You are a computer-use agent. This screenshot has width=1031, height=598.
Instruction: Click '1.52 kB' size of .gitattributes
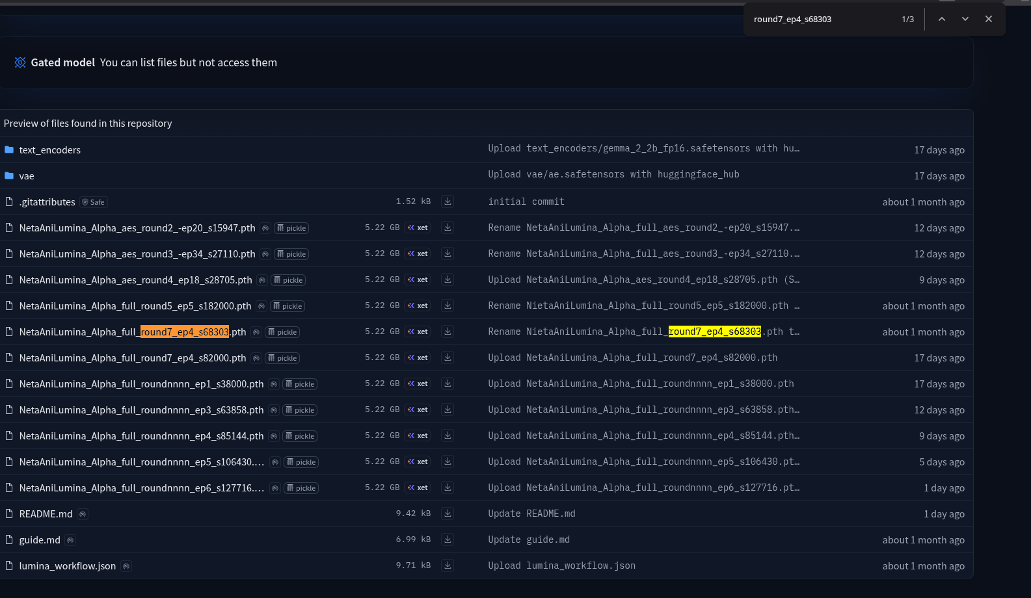coord(413,201)
